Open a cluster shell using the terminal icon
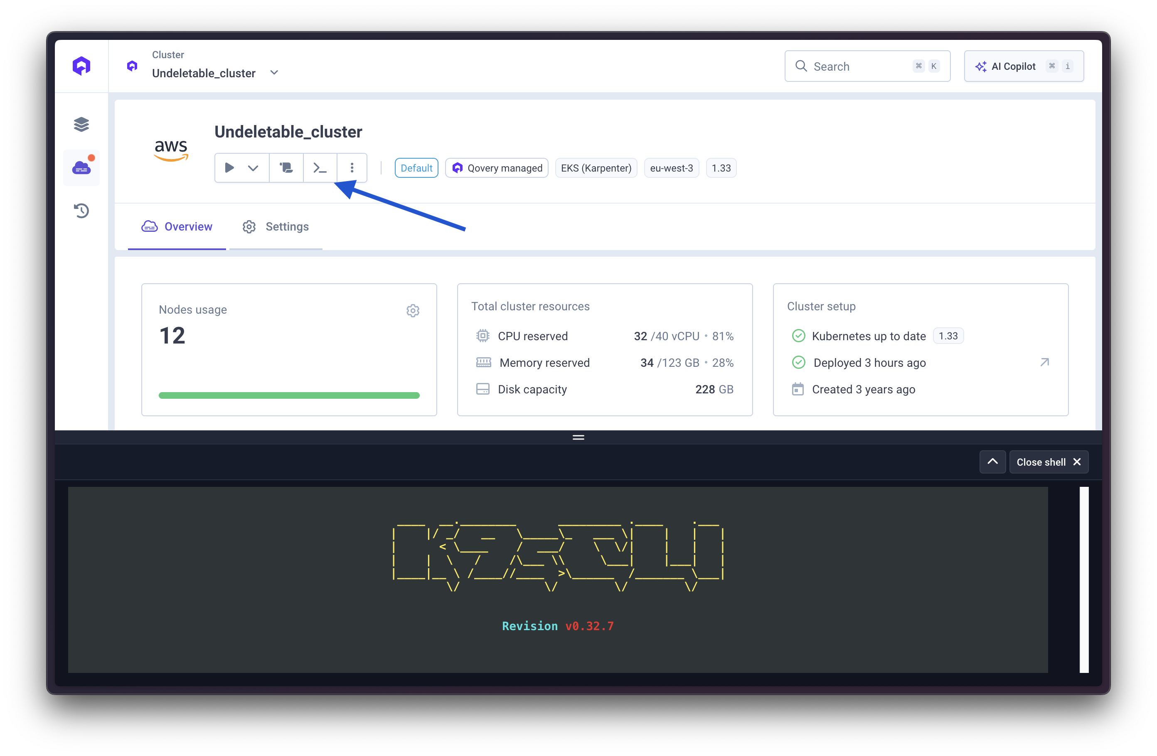1157x756 pixels. click(320, 168)
